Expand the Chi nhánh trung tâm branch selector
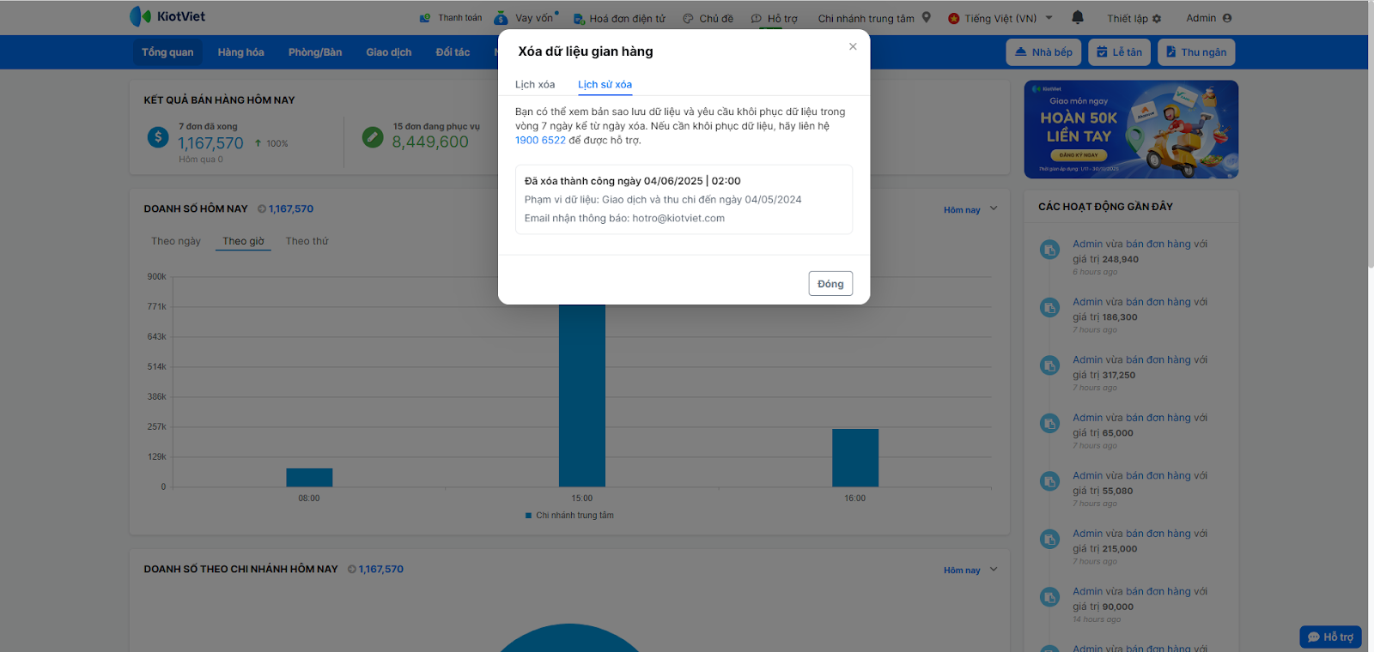The width and height of the screenshot is (1374, 652). pos(874,18)
